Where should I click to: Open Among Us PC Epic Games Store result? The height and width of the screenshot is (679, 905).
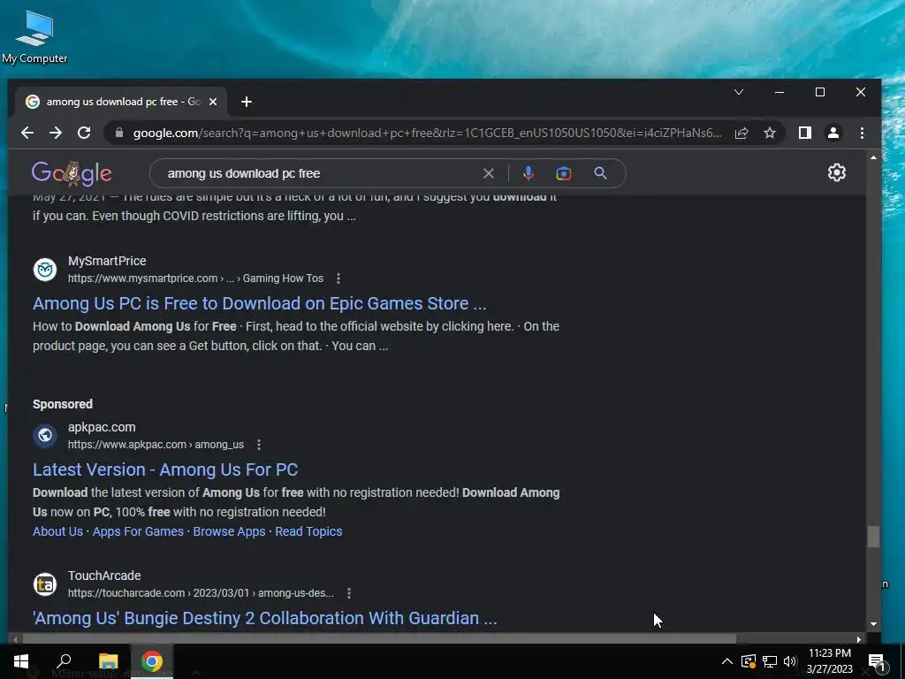tap(259, 304)
